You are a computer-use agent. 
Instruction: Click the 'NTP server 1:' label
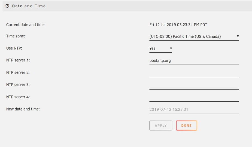pyautogui.click(x=18, y=60)
